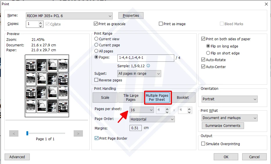Click the preview page slider handle
The width and height of the screenshot is (271, 164).
pos(27,133)
